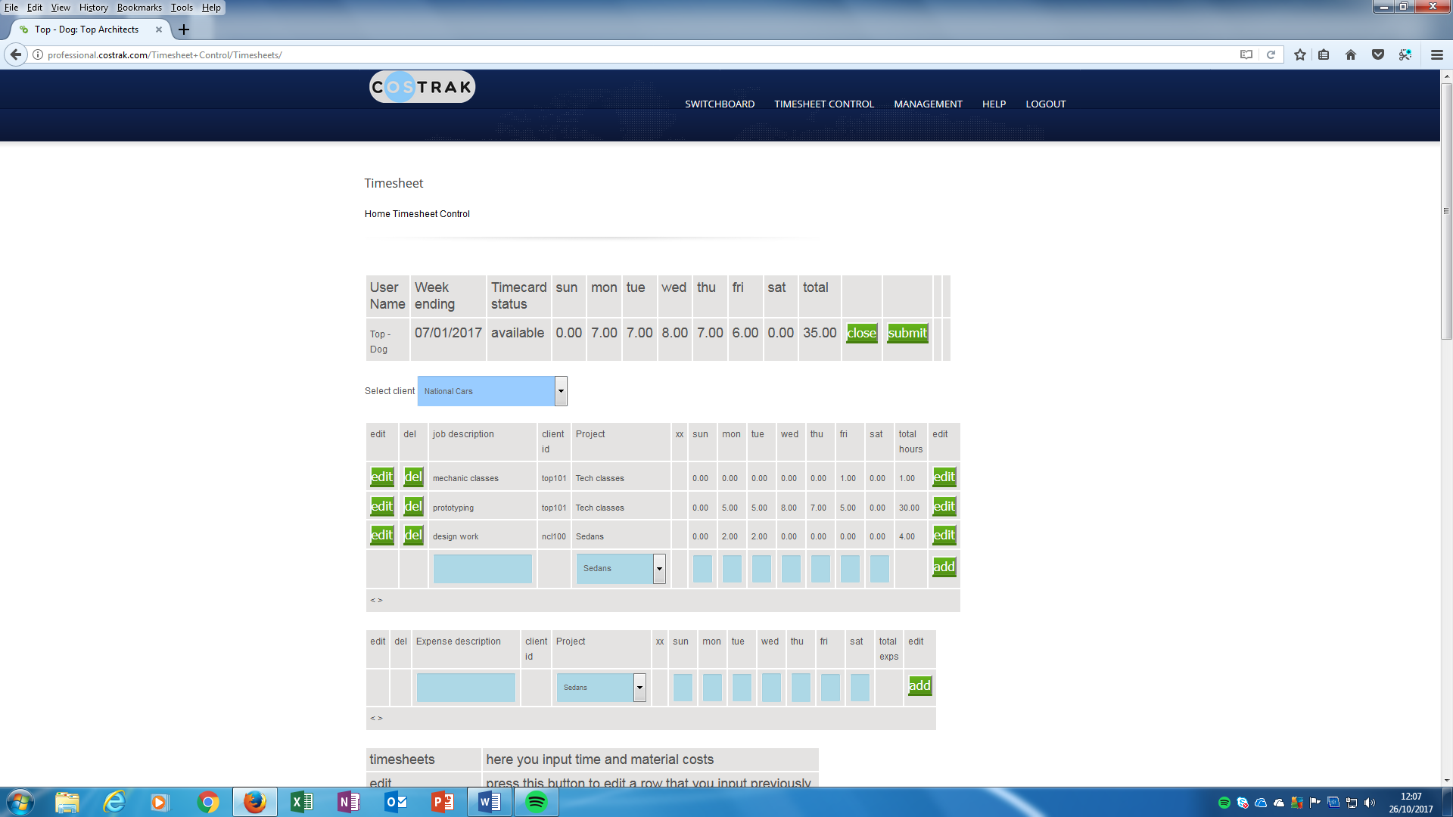Open the Tools menu

[x=182, y=8]
